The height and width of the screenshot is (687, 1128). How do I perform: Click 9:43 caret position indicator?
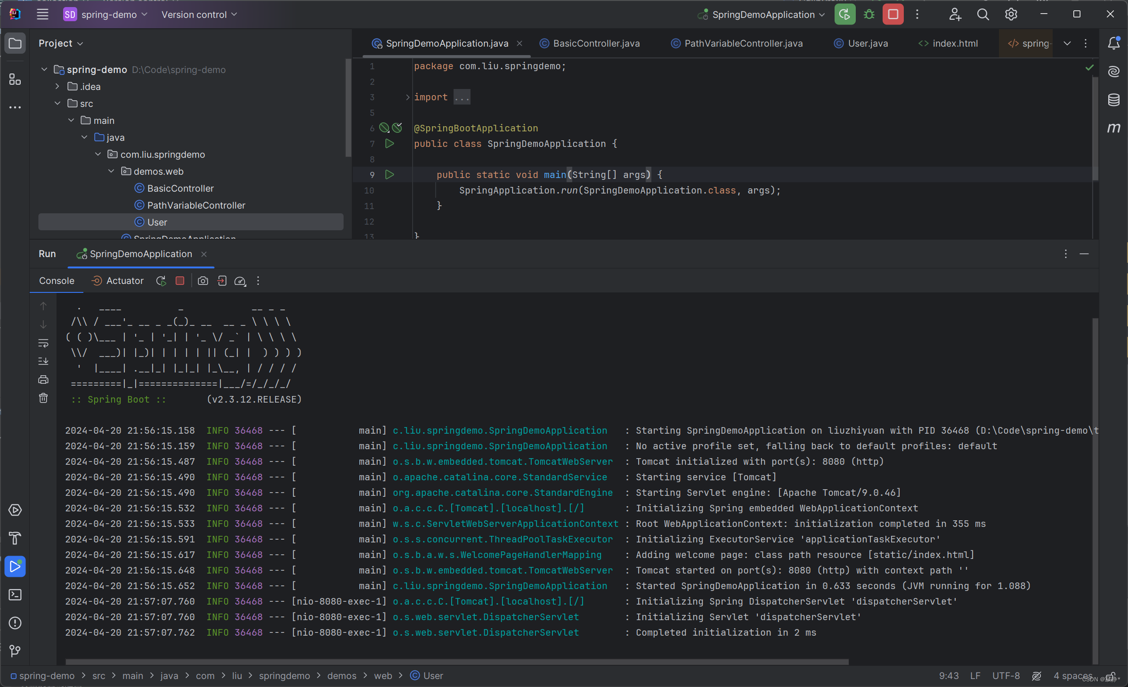pyautogui.click(x=949, y=676)
